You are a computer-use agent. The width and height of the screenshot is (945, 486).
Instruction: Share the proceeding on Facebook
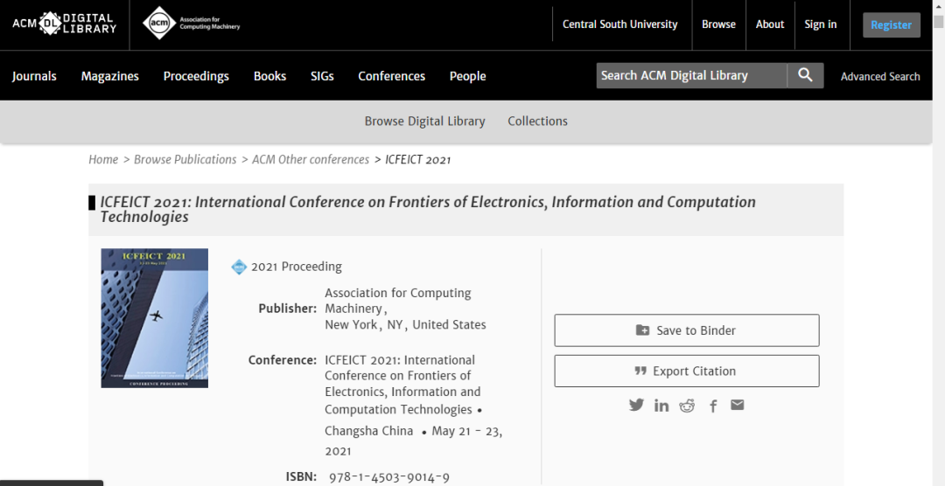(713, 406)
